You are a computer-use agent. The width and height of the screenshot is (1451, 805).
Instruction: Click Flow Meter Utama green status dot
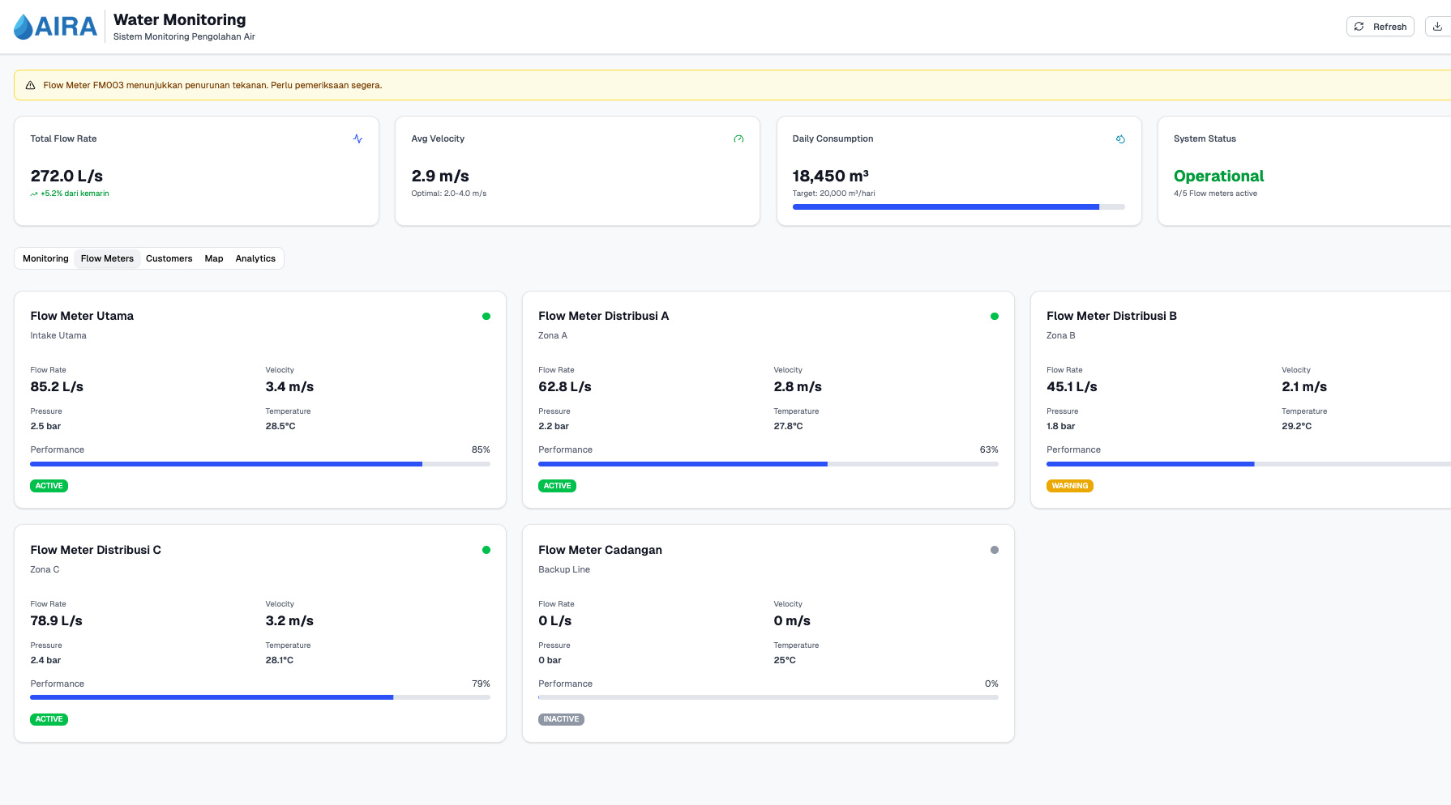(486, 317)
